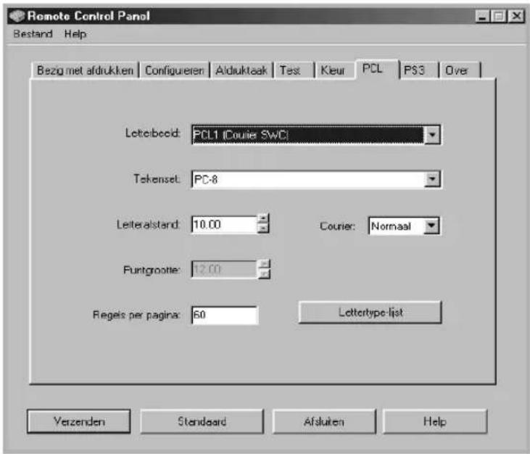Click the Tekenset PC-8 combo box

316,179
